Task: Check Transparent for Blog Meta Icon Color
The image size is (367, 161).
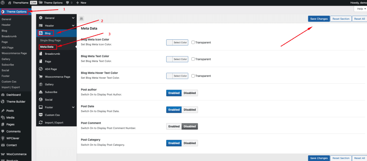Action: [193, 42]
